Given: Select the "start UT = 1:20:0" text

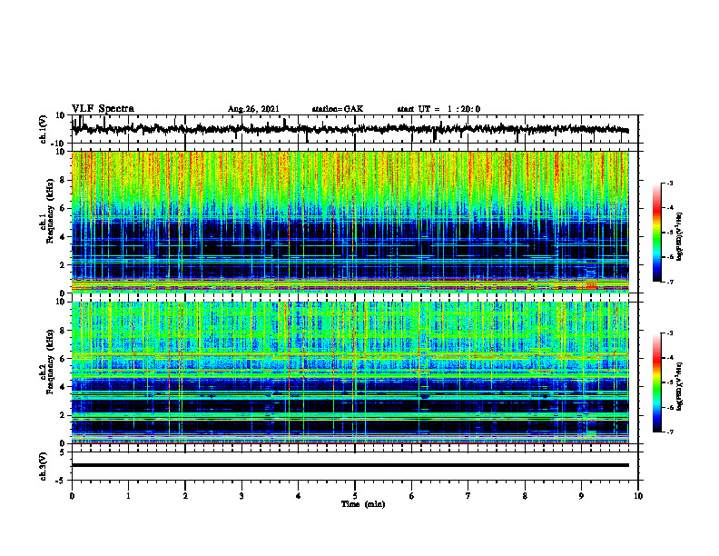Looking at the screenshot, I should point(438,109).
